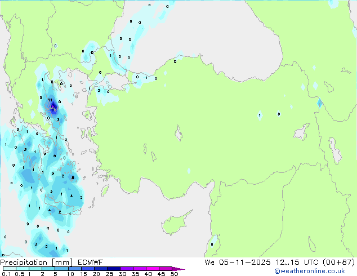
Task: Click the '0.1' legend scale label
Action: (6, 274)
